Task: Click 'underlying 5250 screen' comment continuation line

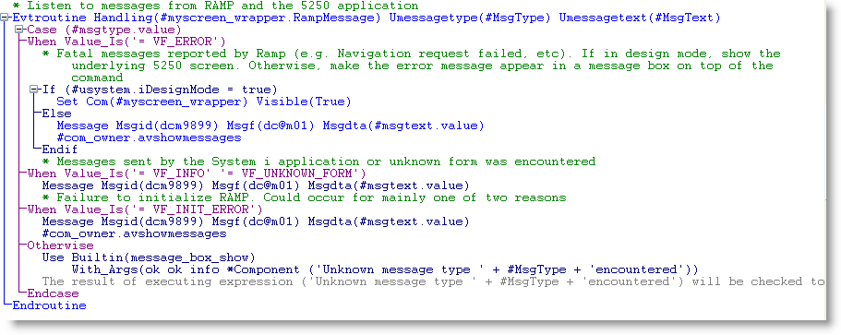Action: click(x=422, y=66)
